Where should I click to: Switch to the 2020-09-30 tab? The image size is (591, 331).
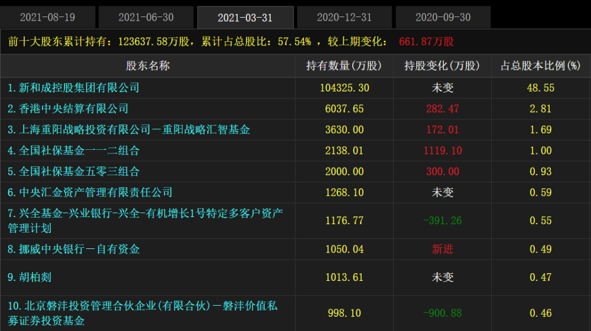(443, 17)
